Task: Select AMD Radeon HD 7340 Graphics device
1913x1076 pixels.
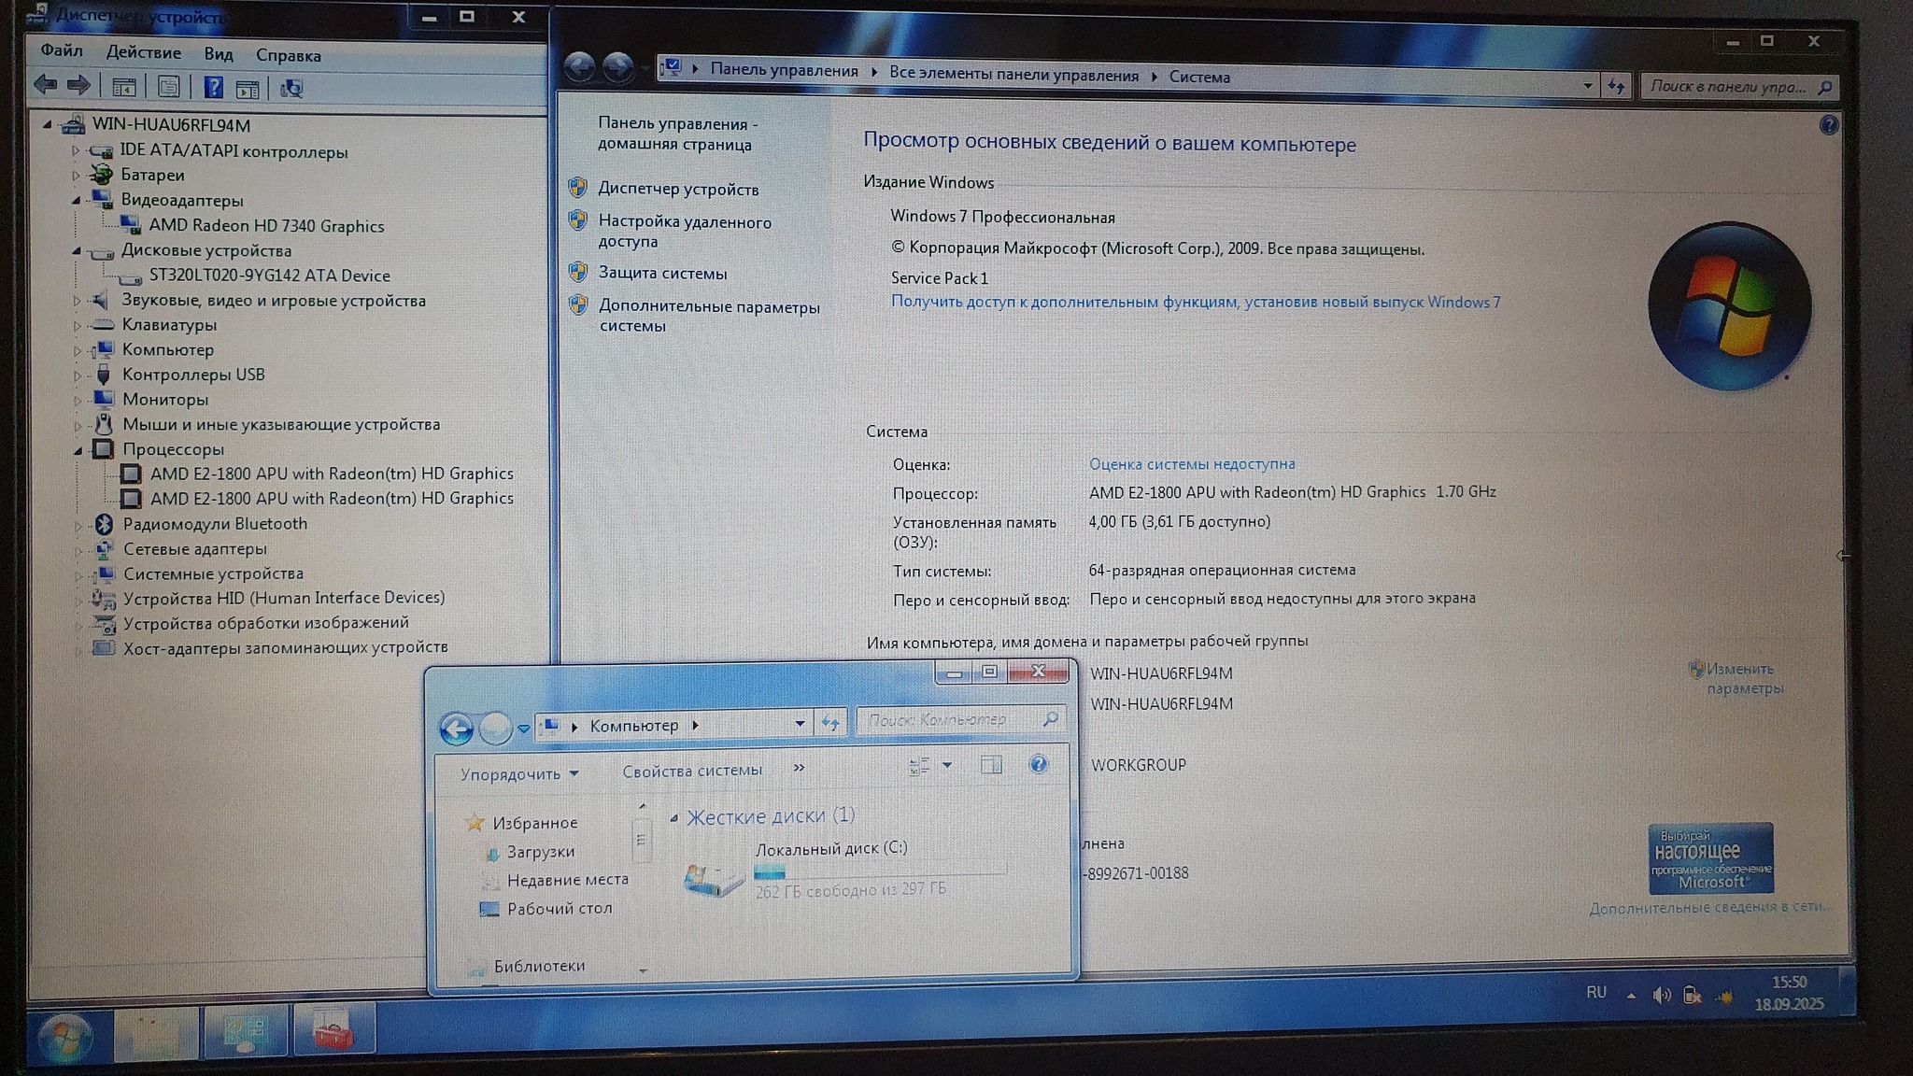Action: coord(266,226)
